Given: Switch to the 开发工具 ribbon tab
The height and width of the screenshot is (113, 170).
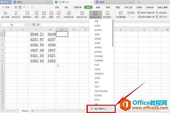Looking at the screenshot, I should tap(128, 7).
